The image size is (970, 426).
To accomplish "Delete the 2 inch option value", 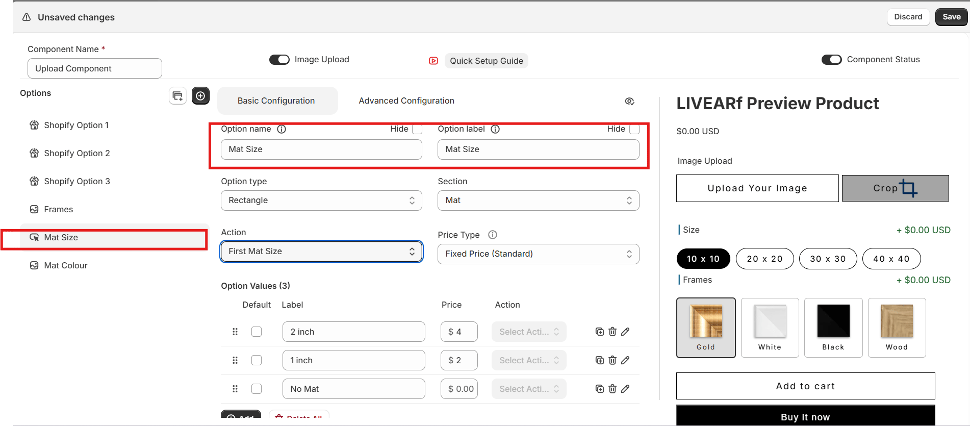I will coord(612,332).
